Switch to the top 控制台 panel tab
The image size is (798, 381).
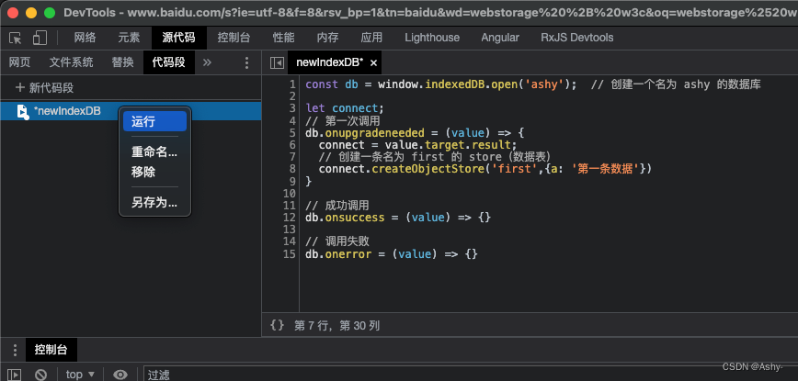234,38
